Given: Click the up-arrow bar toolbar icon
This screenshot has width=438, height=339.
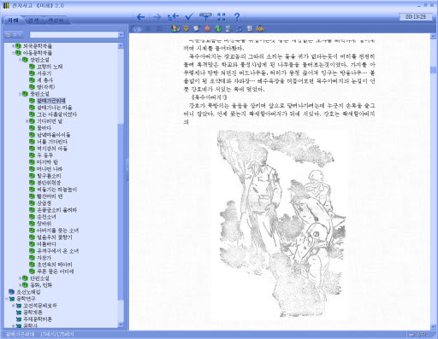Looking at the screenshot, I should click(205, 17).
